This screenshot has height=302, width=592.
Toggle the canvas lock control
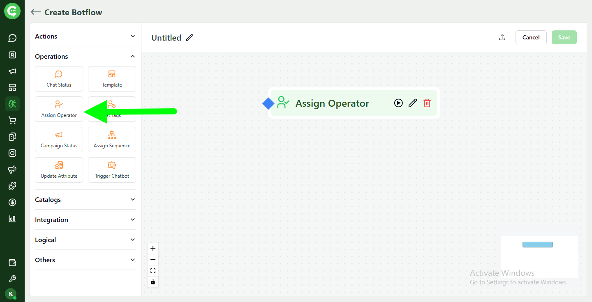coord(153,282)
